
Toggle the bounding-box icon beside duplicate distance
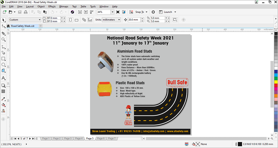tap(175, 20)
